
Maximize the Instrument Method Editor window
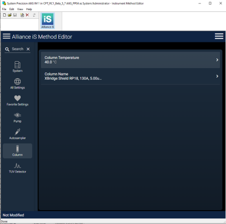click(210, 3)
